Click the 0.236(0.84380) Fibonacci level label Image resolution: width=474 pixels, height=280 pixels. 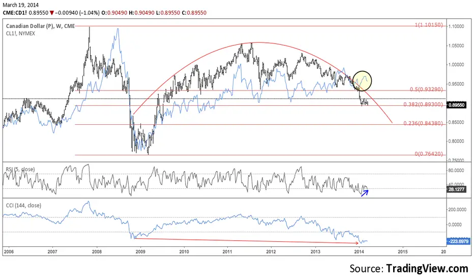point(423,123)
